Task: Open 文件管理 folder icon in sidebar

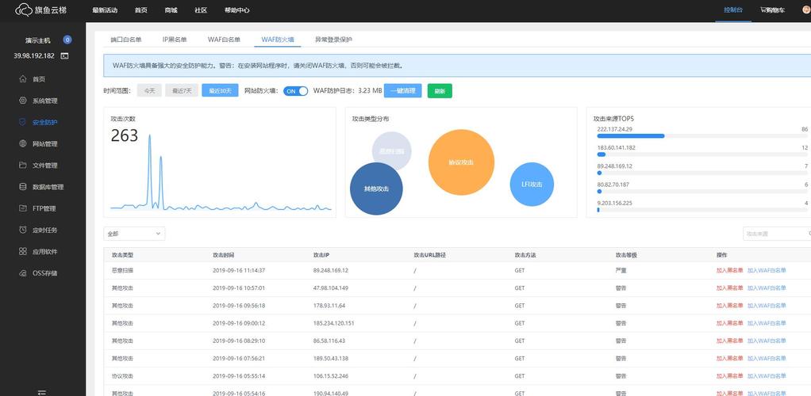Action: coord(23,166)
